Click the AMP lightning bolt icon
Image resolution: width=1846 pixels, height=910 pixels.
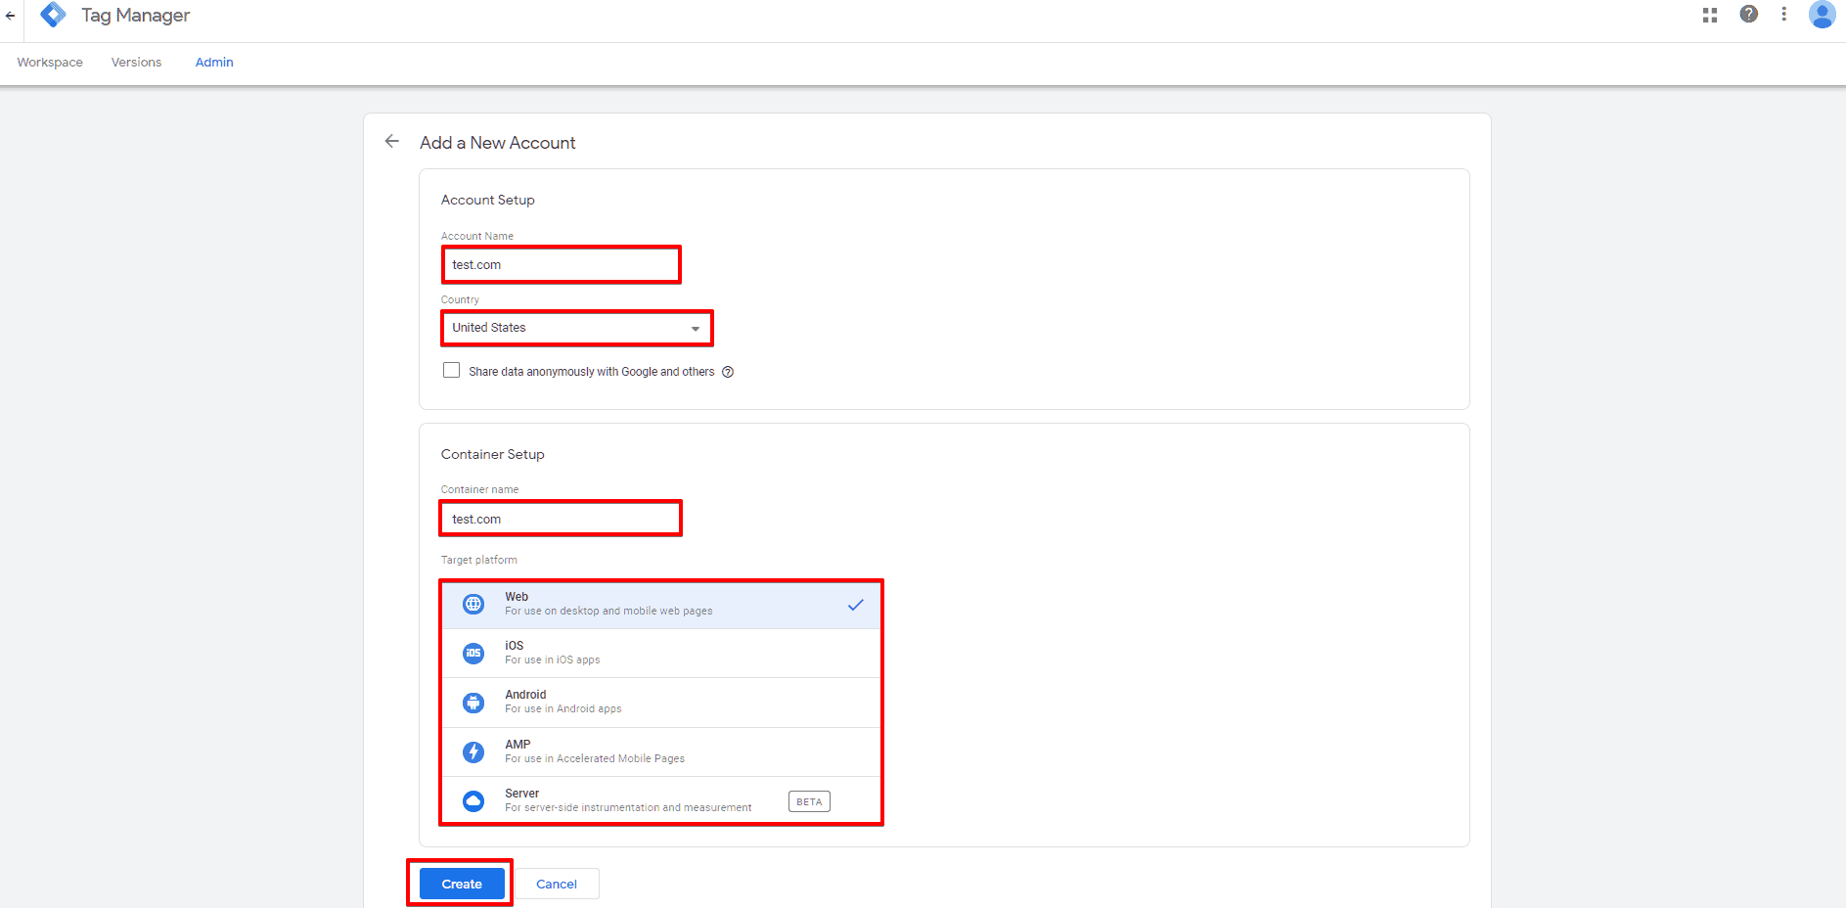(x=473, y=751)
